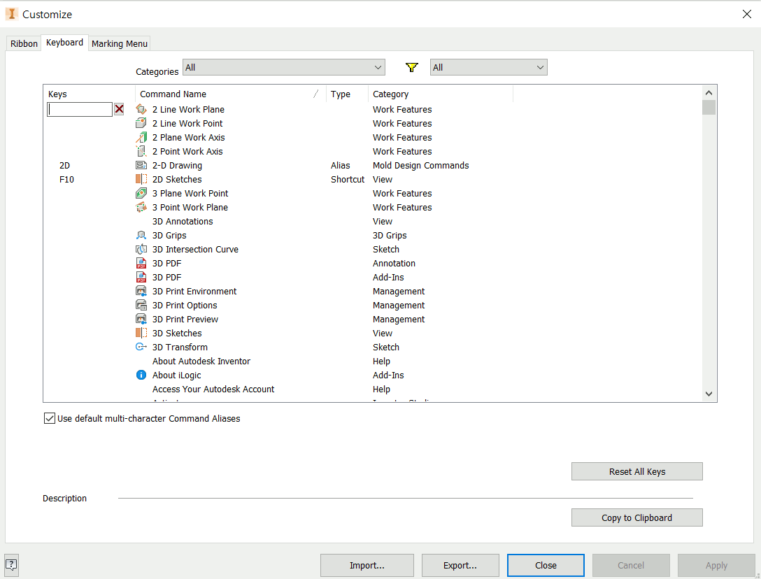This screenshot has width=761, height=579.
Task: Switch to the Ribbon tab
Action: tap(24, 43)
